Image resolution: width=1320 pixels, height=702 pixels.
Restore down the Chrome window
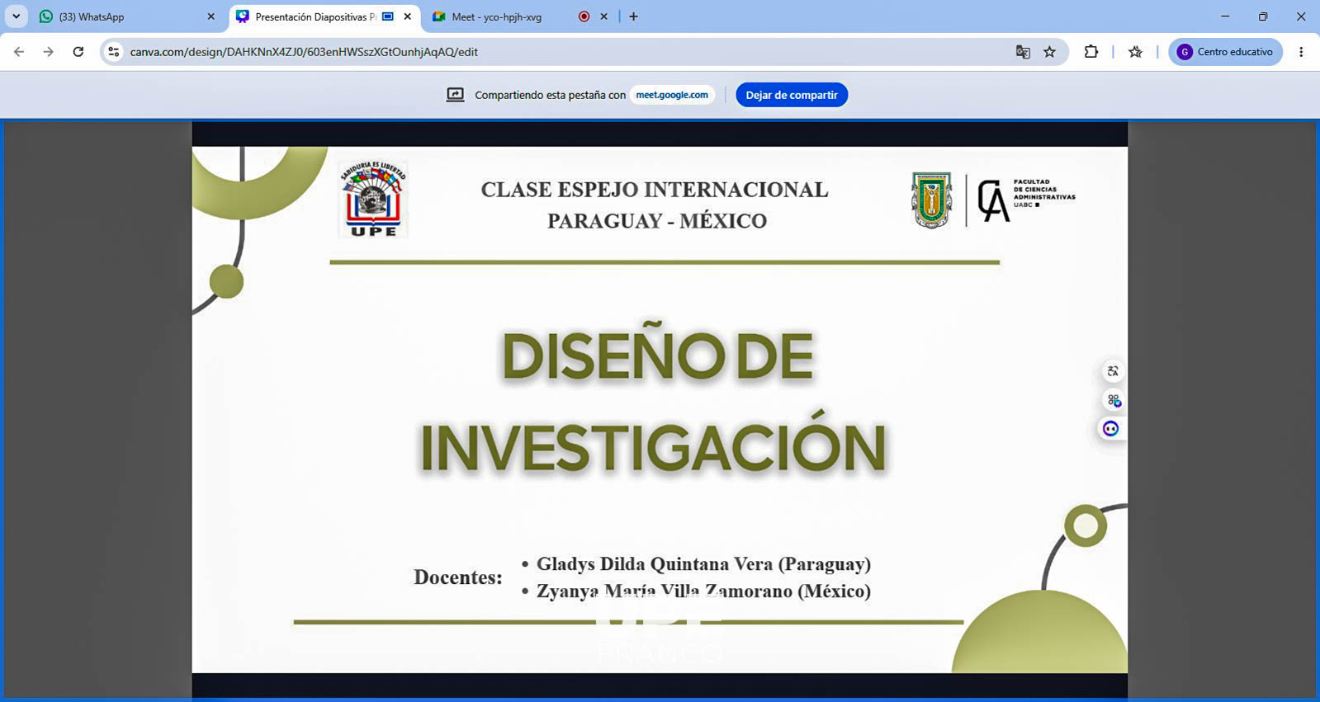[1263, 16]
